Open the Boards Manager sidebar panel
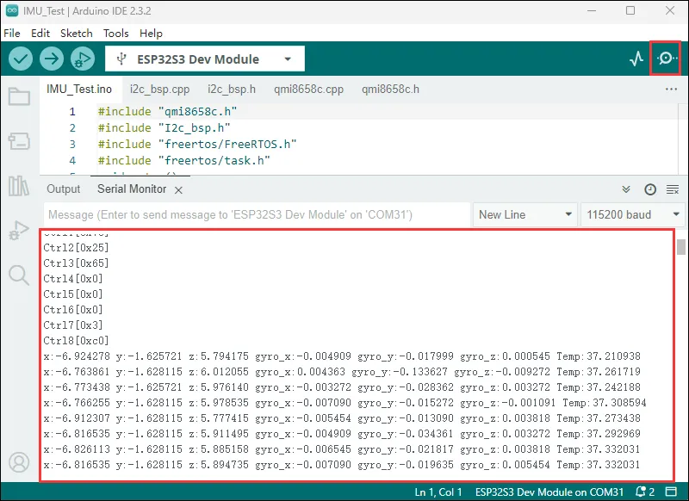 19,141
